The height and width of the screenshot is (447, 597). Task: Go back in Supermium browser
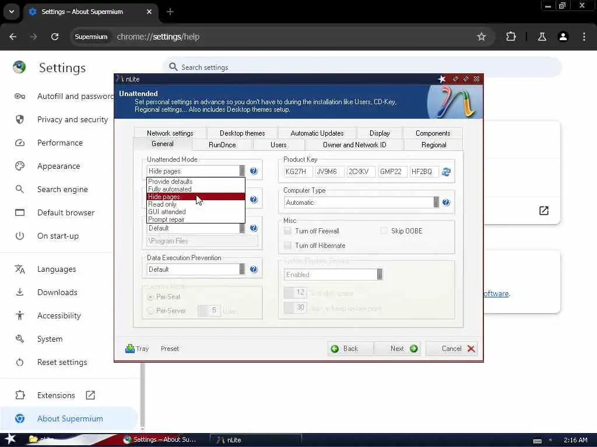(x=13, y=37)
